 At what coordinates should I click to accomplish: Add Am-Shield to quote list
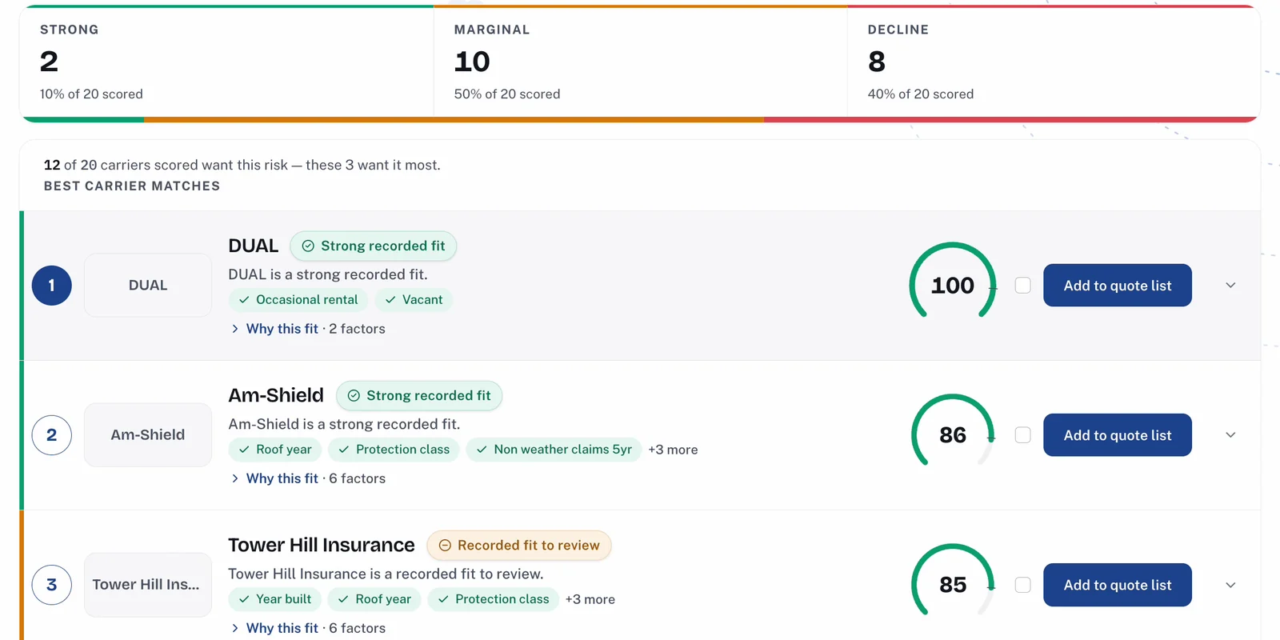(1117, 435)
